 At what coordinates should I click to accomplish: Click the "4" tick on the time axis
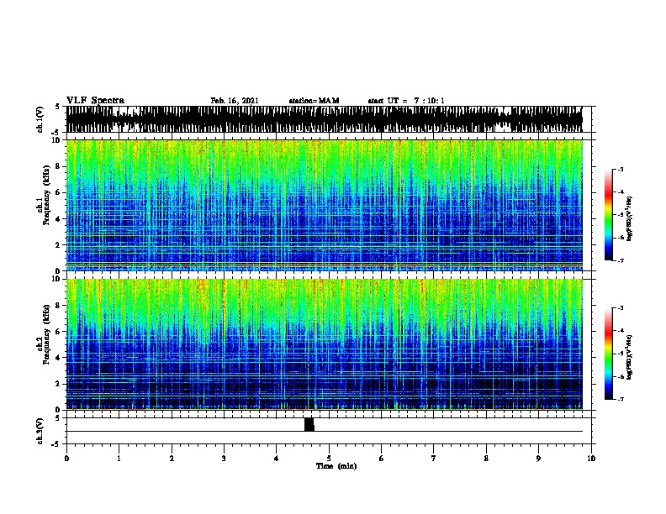pos(277,459)
